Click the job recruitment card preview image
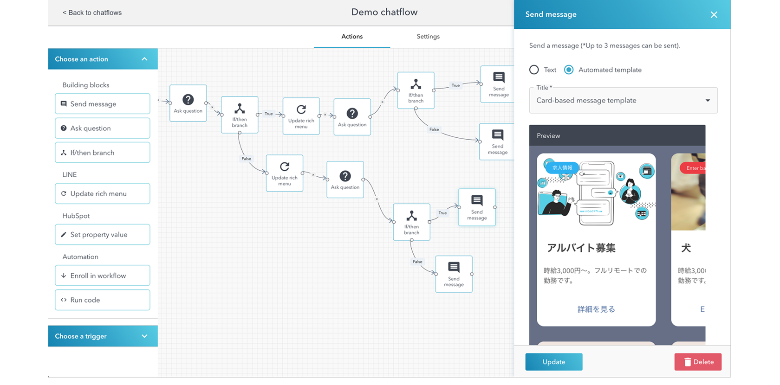The height and width of the screenshot is (385, 780). click(x=596, y=192)
